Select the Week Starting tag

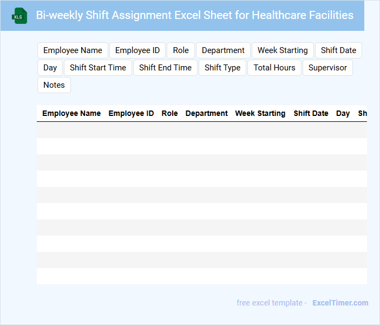click(283, 50)
